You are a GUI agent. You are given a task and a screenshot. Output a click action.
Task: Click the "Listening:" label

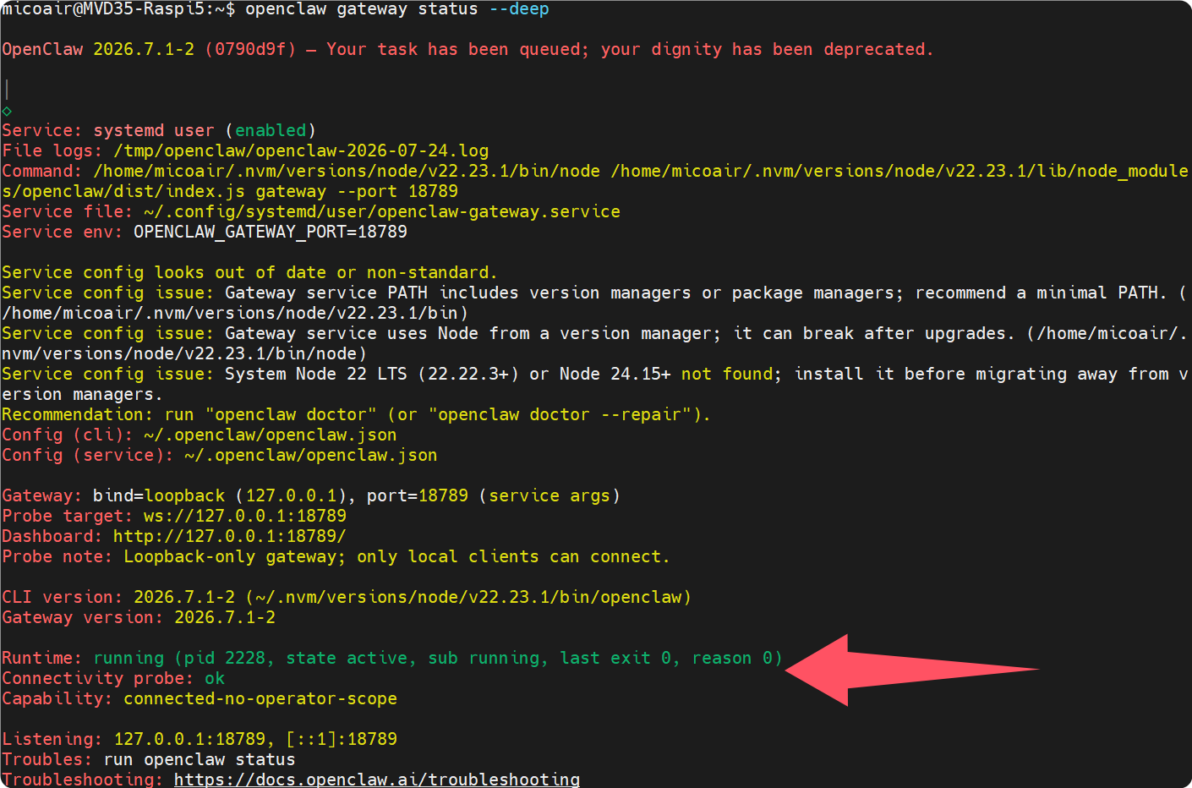point(52,740)
